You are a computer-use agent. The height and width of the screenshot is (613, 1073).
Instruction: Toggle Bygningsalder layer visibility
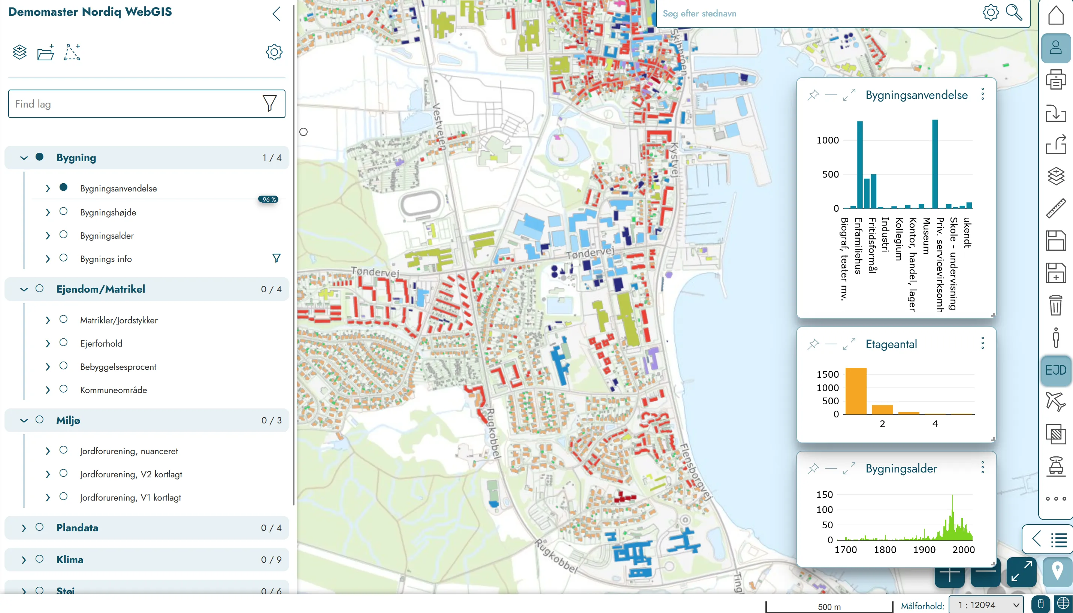point(64,235)
